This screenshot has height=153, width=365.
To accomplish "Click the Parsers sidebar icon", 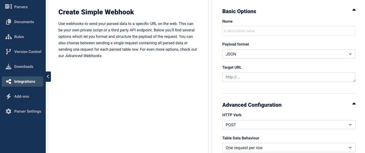I will (x=9, y=7).
